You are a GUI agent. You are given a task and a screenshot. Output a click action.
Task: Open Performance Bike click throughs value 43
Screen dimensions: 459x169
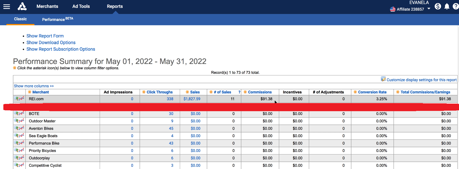coord(171,143)
